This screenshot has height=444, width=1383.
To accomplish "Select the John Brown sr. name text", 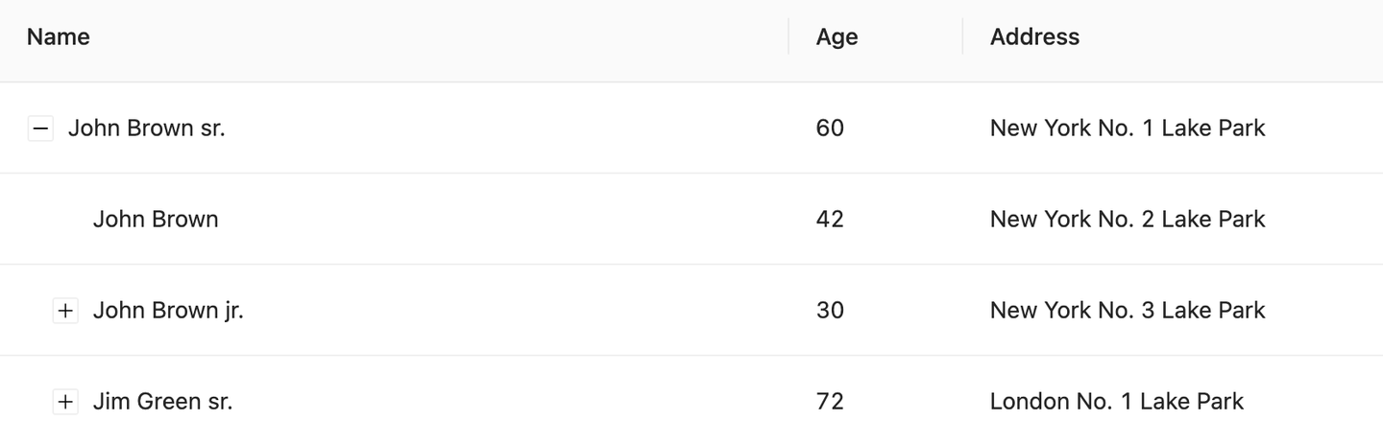I will click(x=146, y=128).
